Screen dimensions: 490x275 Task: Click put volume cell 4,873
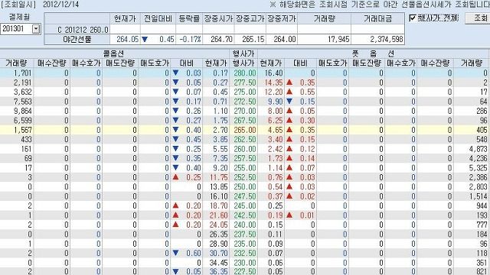click(x=472, y=149)
